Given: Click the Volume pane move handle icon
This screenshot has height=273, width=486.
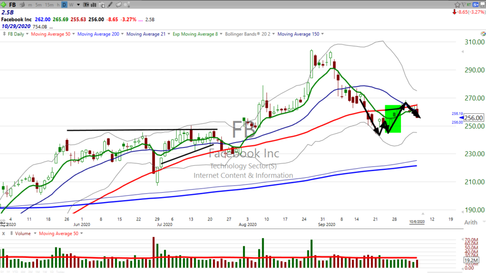Looking at the screenshot, I should pyautogui.click(x=12, y=234).
